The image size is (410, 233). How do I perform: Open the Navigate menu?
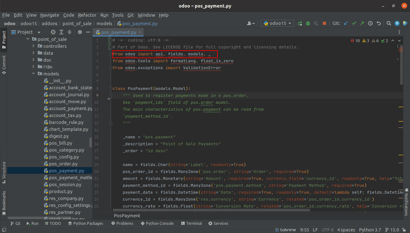coord(50,15)
